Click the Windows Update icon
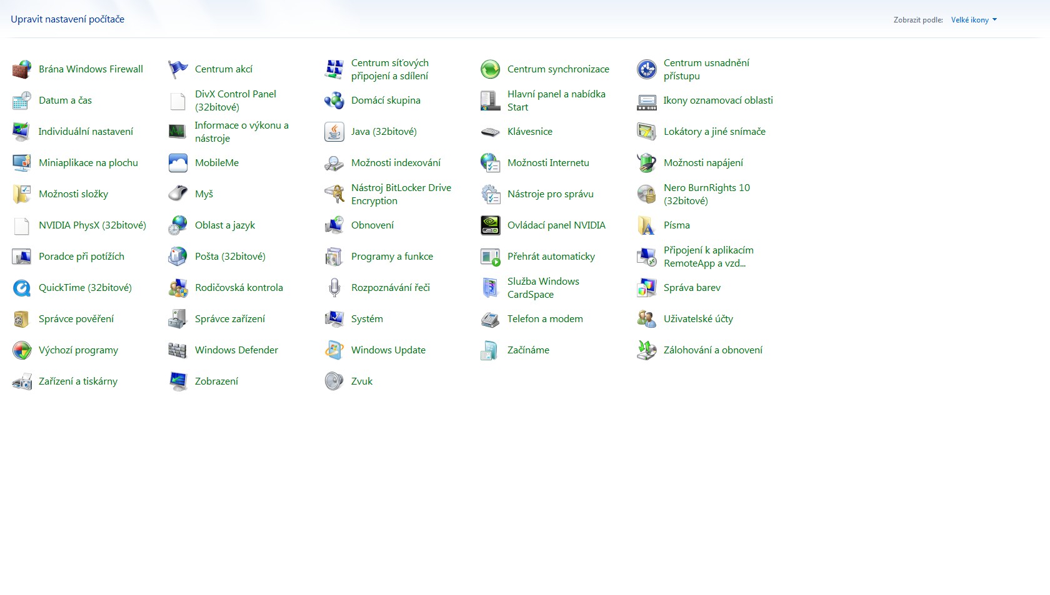 click(x=334, y=350)
